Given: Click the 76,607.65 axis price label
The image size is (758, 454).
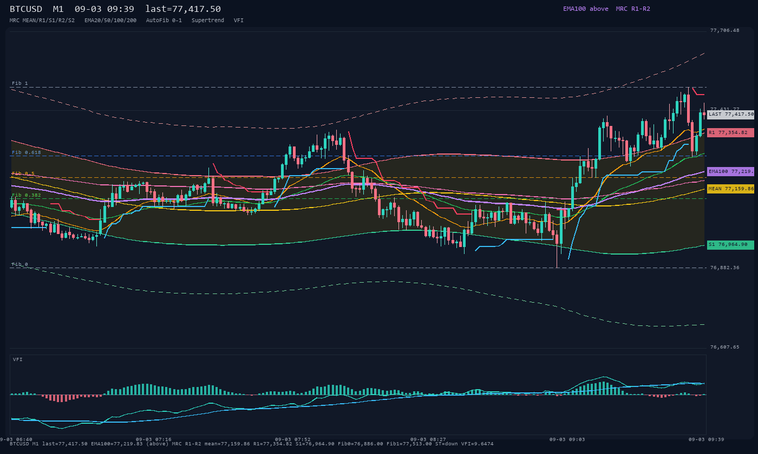Looking at the screenshot, I should pyautogui.click(x=724, y=347).
